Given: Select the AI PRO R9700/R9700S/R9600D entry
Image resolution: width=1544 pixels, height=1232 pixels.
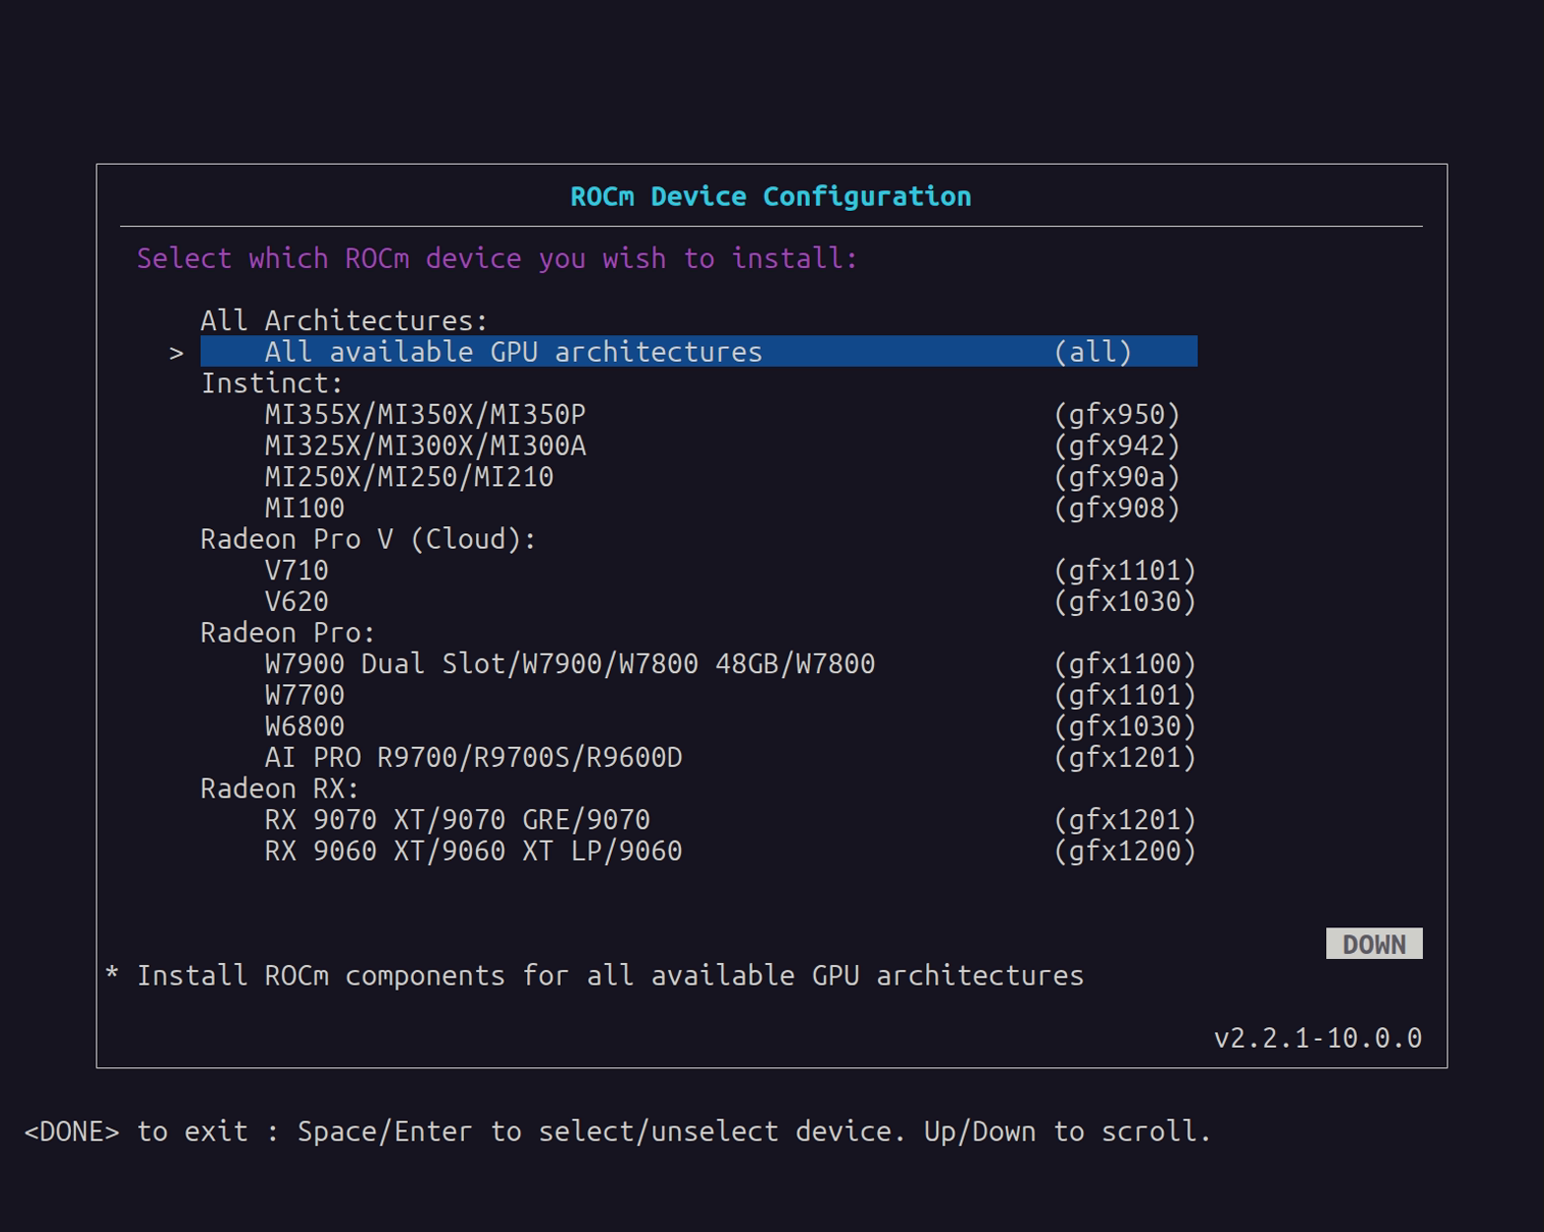Looking at the screenshot, I should (x=730, y=758).
